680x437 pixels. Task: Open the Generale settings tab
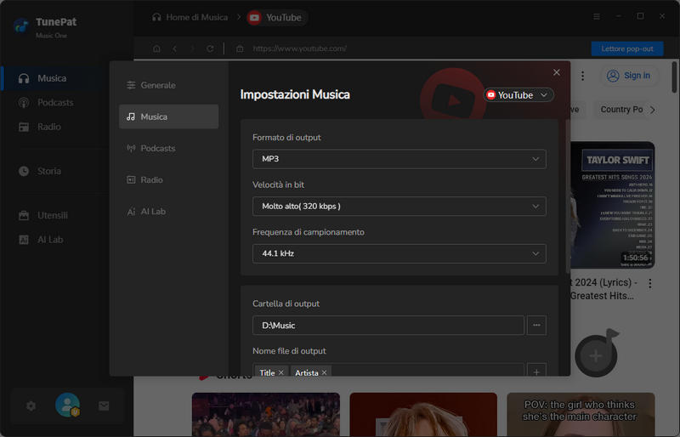pos(168,85)
